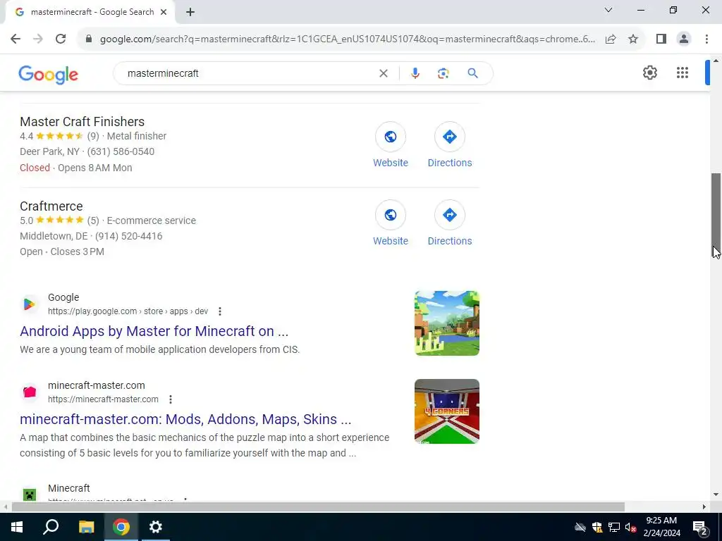
Task: Click the Minecraft result site name
Action: (x=68, y=488)
